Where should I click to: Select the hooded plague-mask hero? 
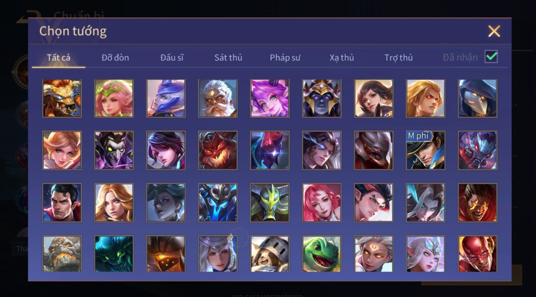[477, 99]
